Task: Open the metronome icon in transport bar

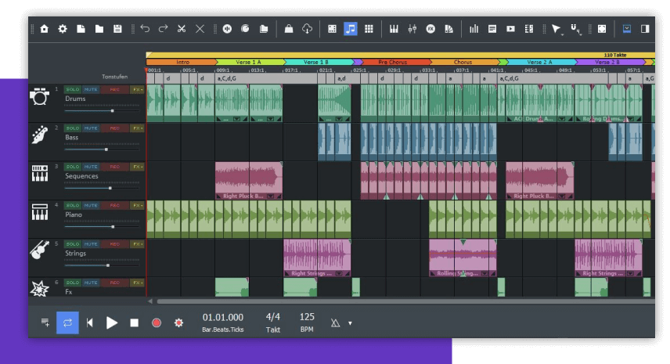Action: (x=336, y=323)
